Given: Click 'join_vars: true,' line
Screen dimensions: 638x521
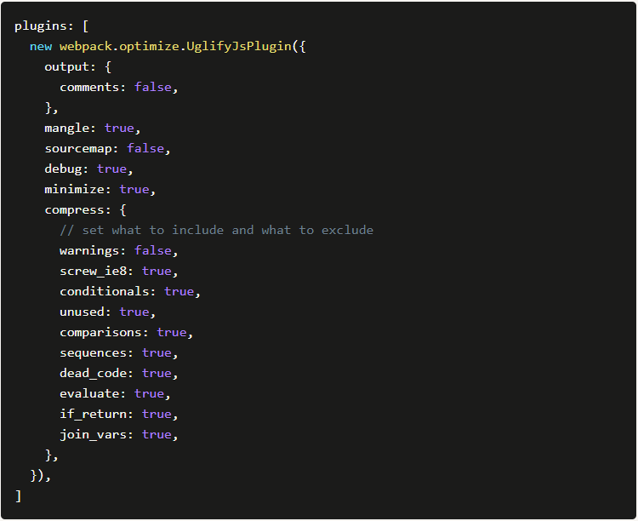Looking at the screenshot, I should pyautogui.click(x=119, y=435).
